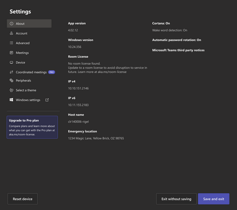This screenshot has height=210, width=237.
Task: Click the Peripherals icon
Action: tap(11, 80)
